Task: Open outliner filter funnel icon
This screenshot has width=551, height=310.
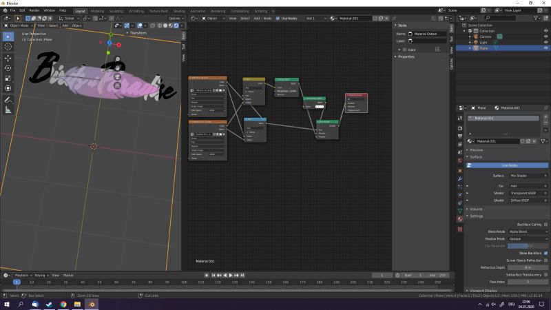Action: coord(537,18)
